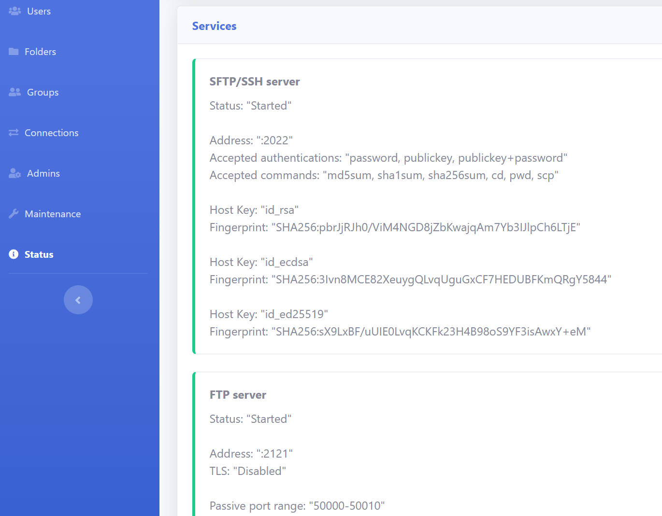Click the Folders folder icon
Screen dimensions: 662x516
[14, 51]
